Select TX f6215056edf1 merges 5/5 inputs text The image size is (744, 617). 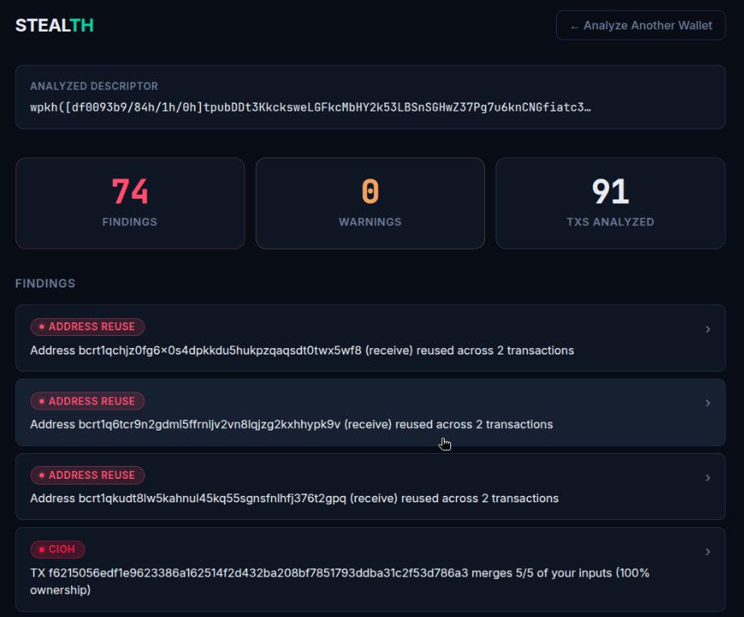coord(339,581)
